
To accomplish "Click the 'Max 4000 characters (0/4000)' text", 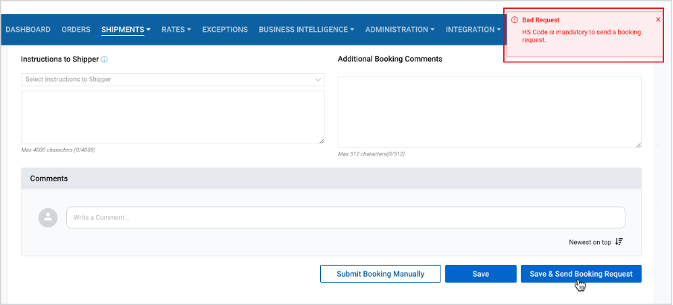I will [58, 150].
